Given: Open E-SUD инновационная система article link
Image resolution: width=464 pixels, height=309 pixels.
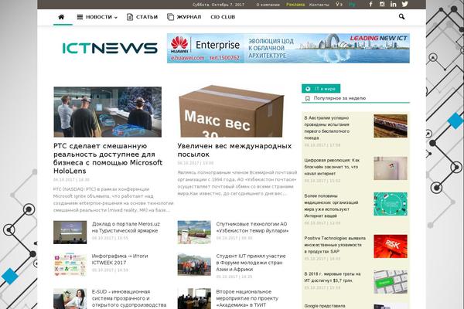Looking at the screenshot, I should (129, 298).
